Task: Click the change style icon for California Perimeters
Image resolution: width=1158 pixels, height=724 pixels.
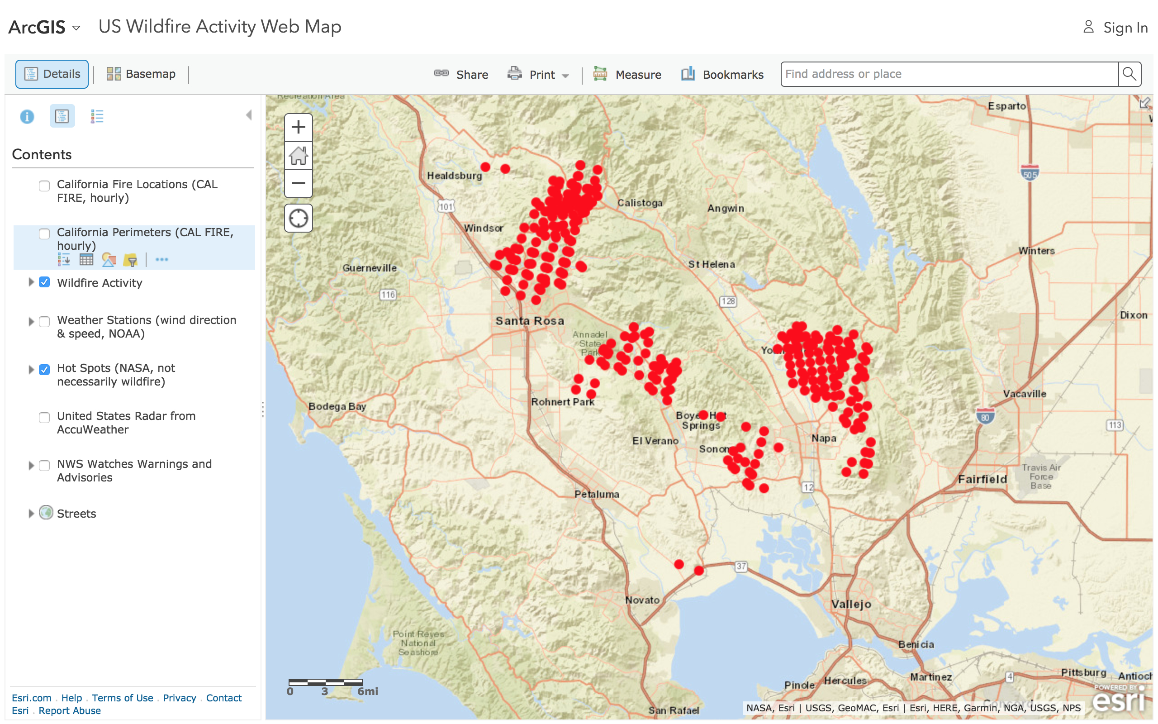Action: coord(109,260)
